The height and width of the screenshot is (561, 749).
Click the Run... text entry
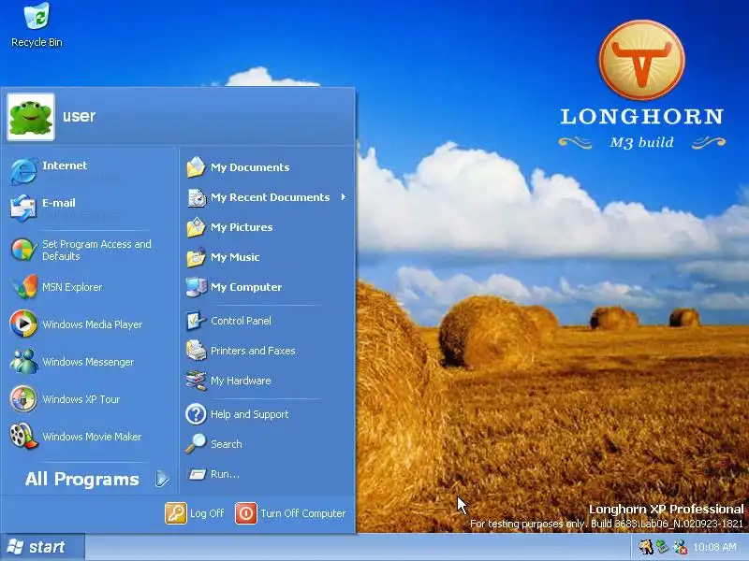pos(225,474)
